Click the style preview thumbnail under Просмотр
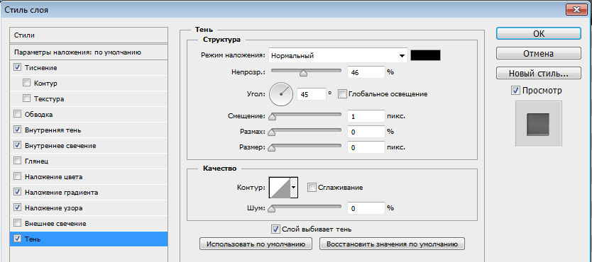Viewport: 592px width, 262px height. pyautogui.click(x=538, y=123)
